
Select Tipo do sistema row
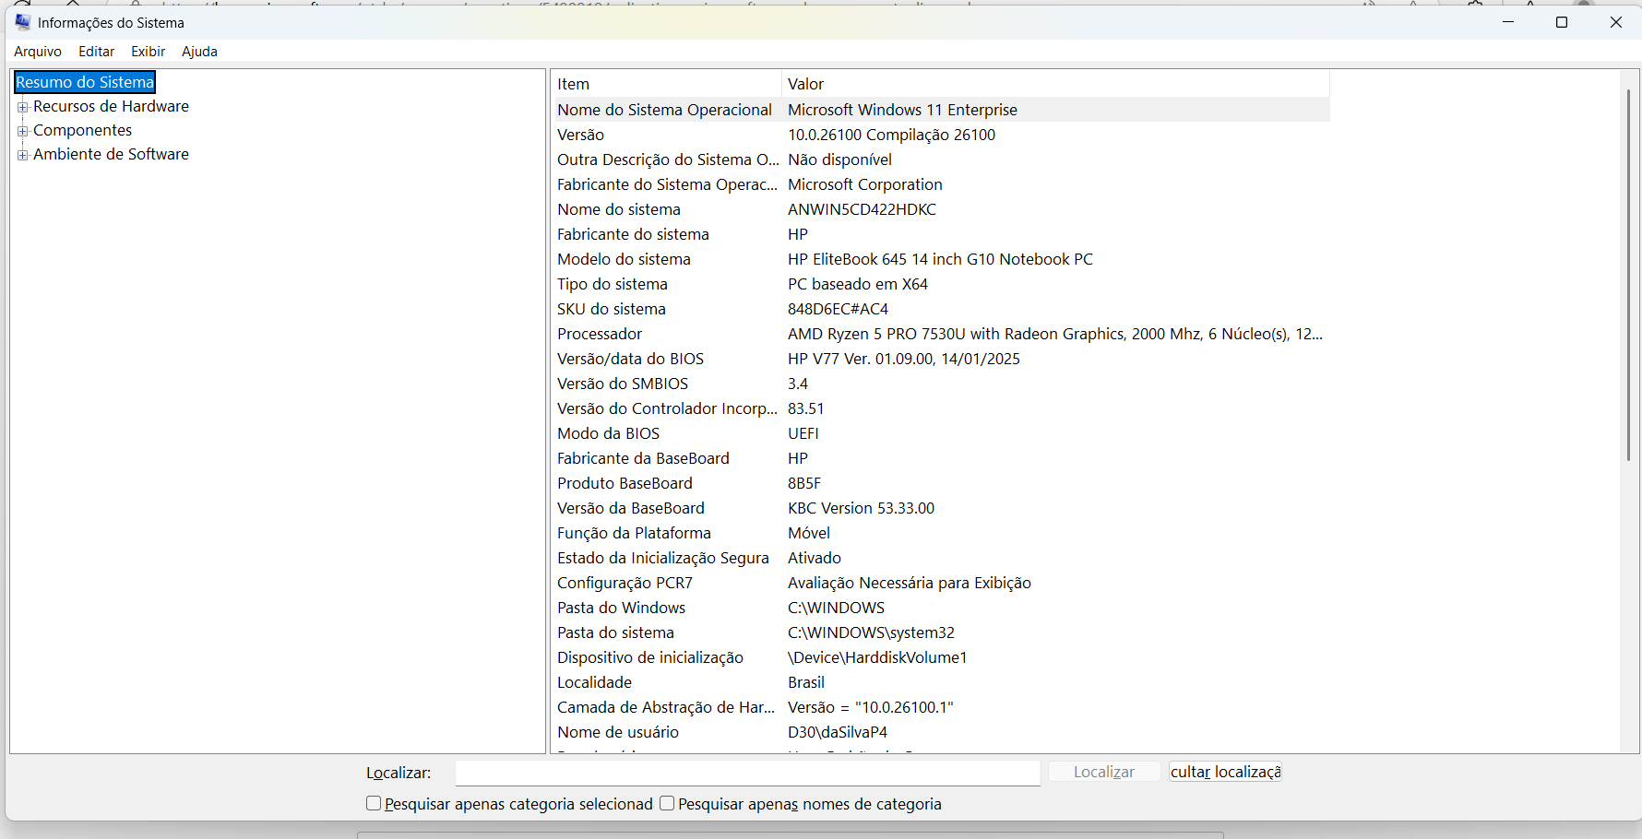tap(942, 284)
